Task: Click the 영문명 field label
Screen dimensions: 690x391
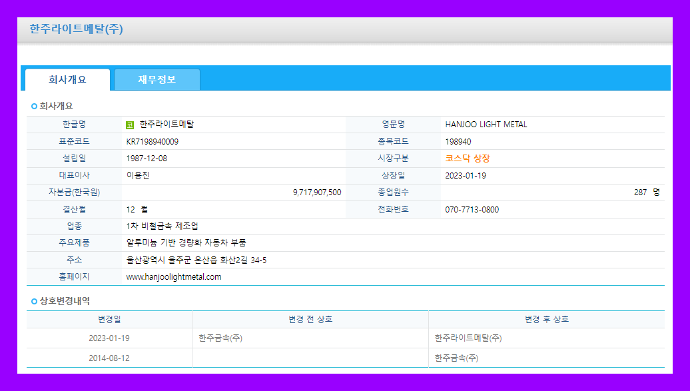Action: 393,125
